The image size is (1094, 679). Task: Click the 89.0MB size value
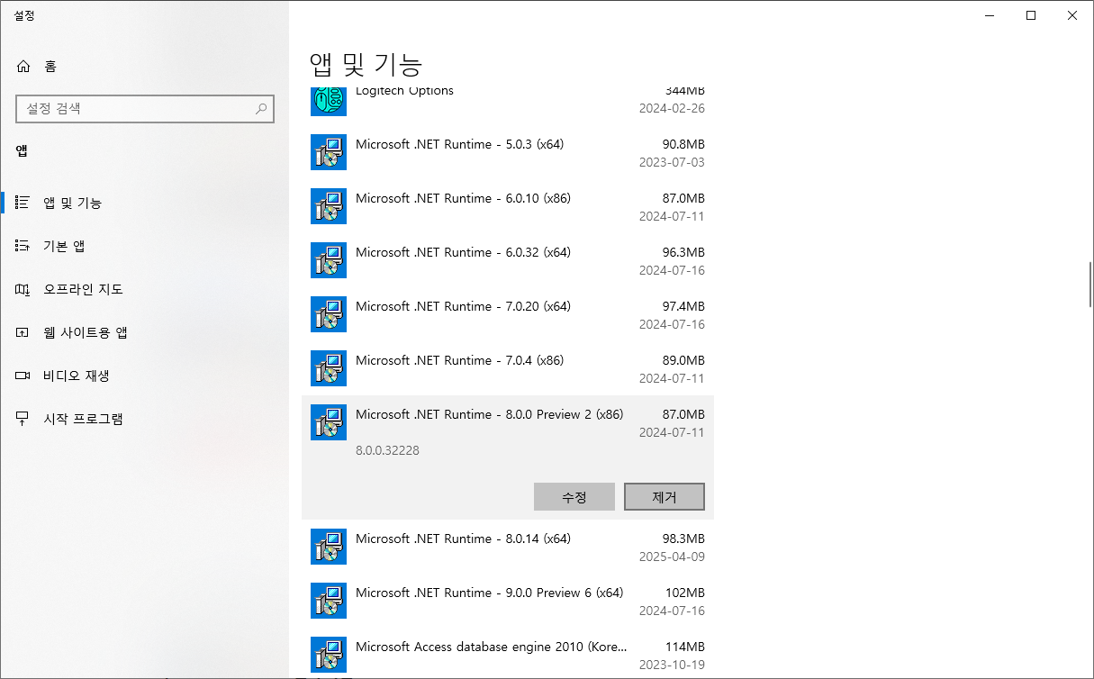click(683, 360)
